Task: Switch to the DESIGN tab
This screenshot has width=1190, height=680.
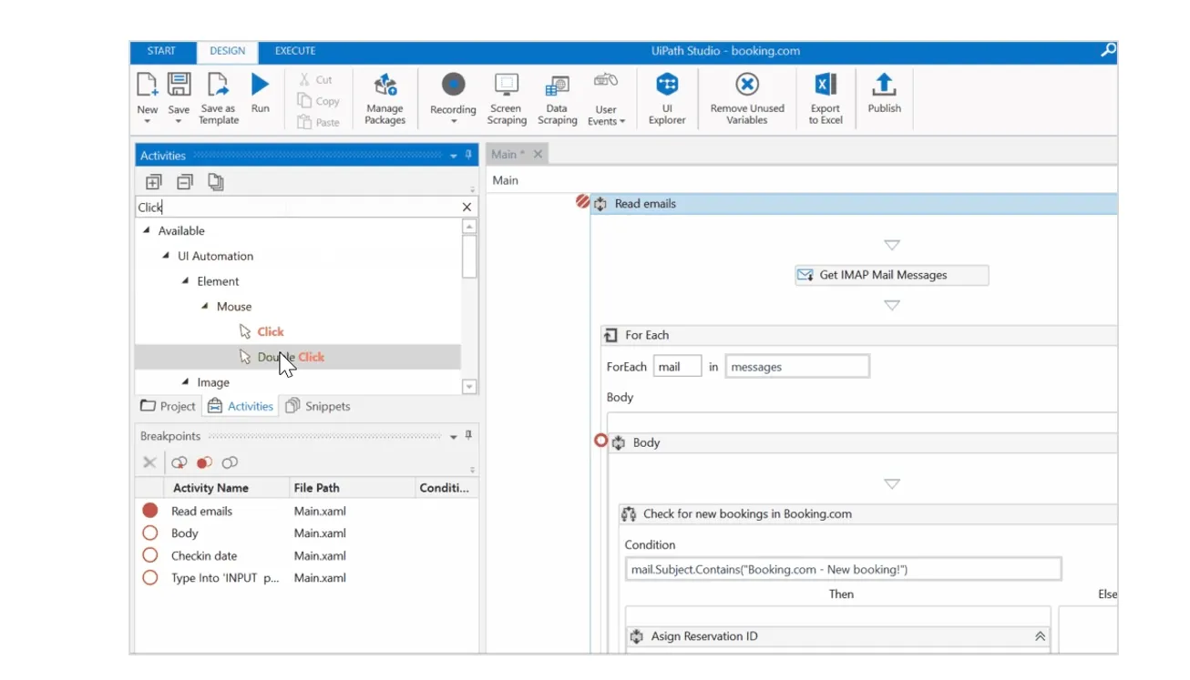Action: (227, 52)
